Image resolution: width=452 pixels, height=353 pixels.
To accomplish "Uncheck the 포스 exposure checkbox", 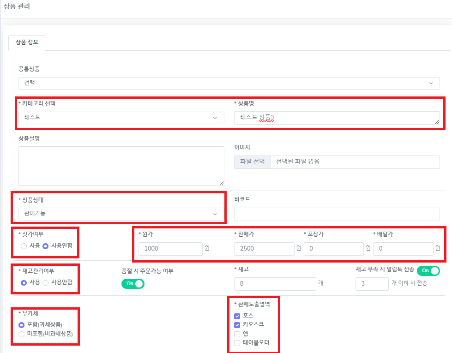I will click(x=237, y=316).
